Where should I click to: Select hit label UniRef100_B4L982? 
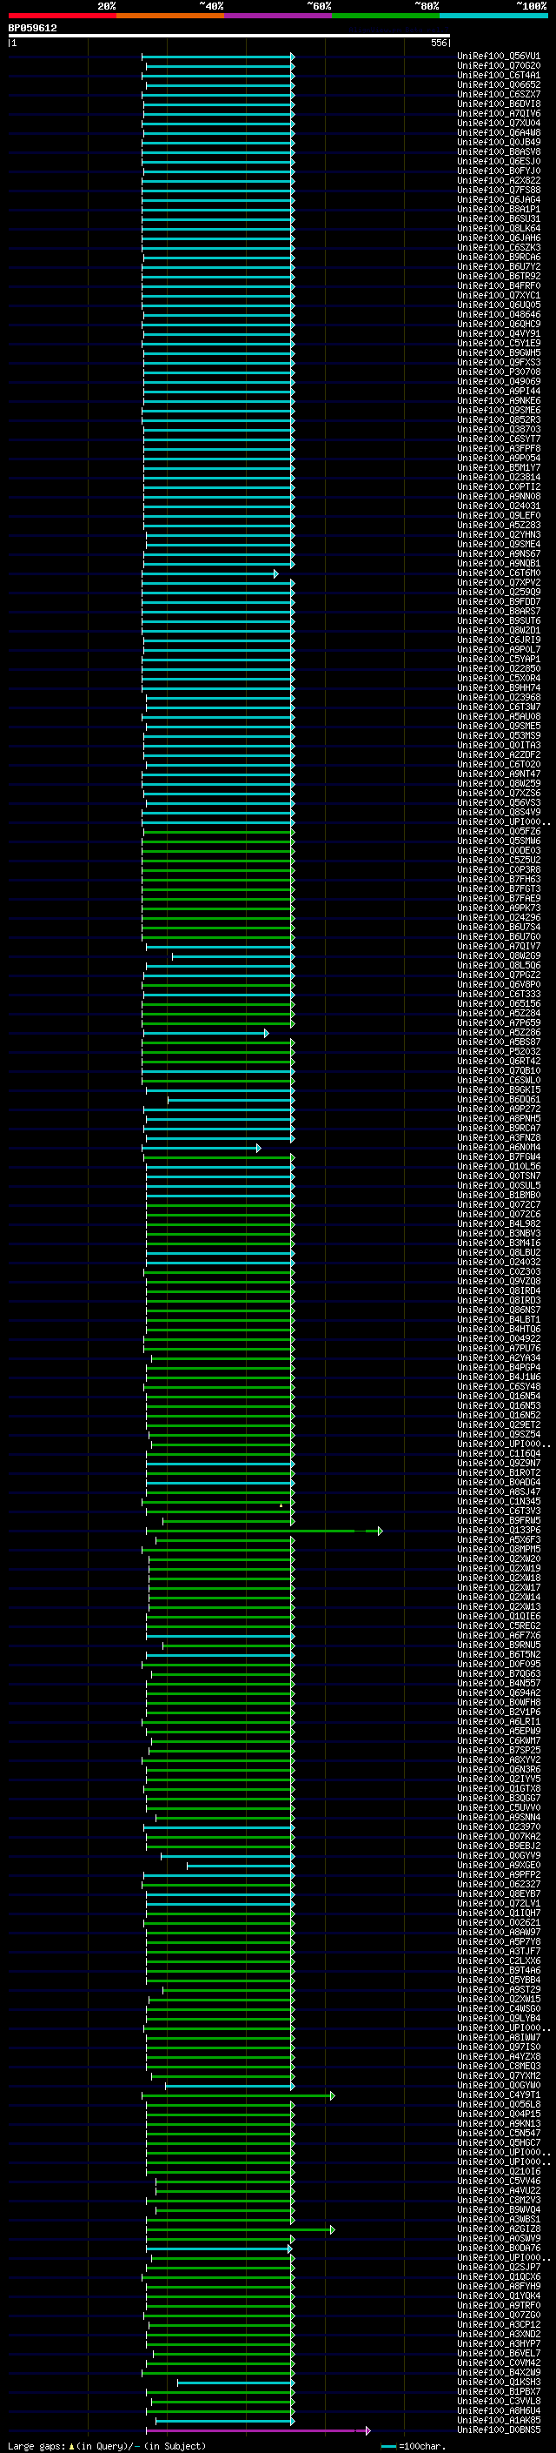[499, 1223]
